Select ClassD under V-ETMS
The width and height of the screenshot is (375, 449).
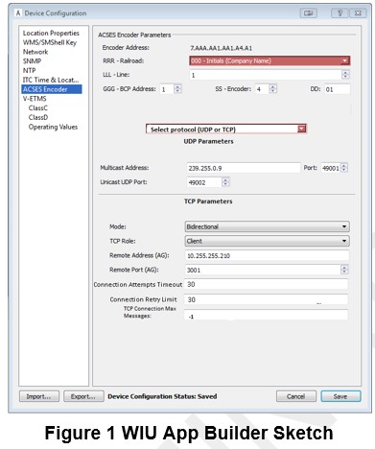click(x=38, y=117)
